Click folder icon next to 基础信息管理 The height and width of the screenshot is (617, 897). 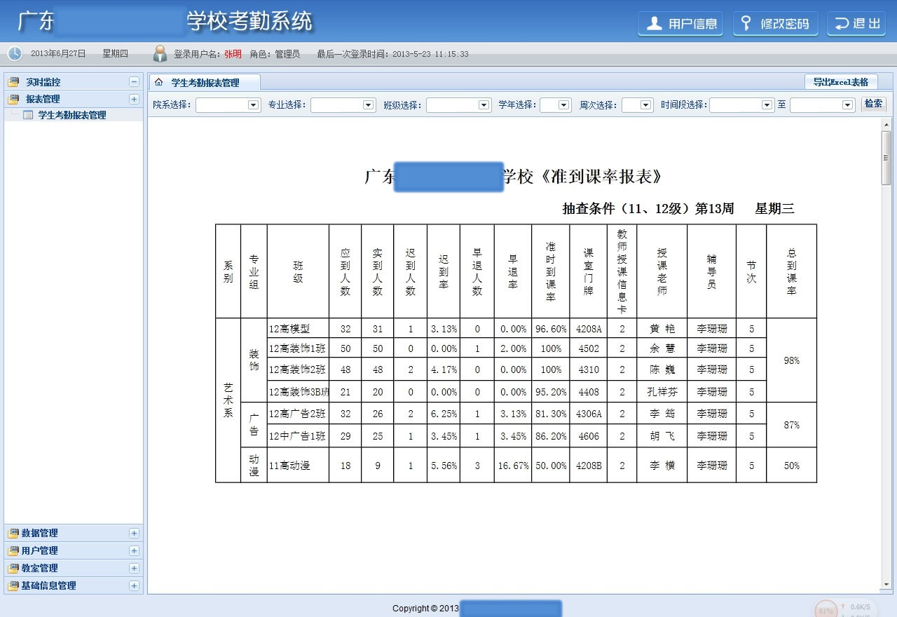[x=13, y=585]
